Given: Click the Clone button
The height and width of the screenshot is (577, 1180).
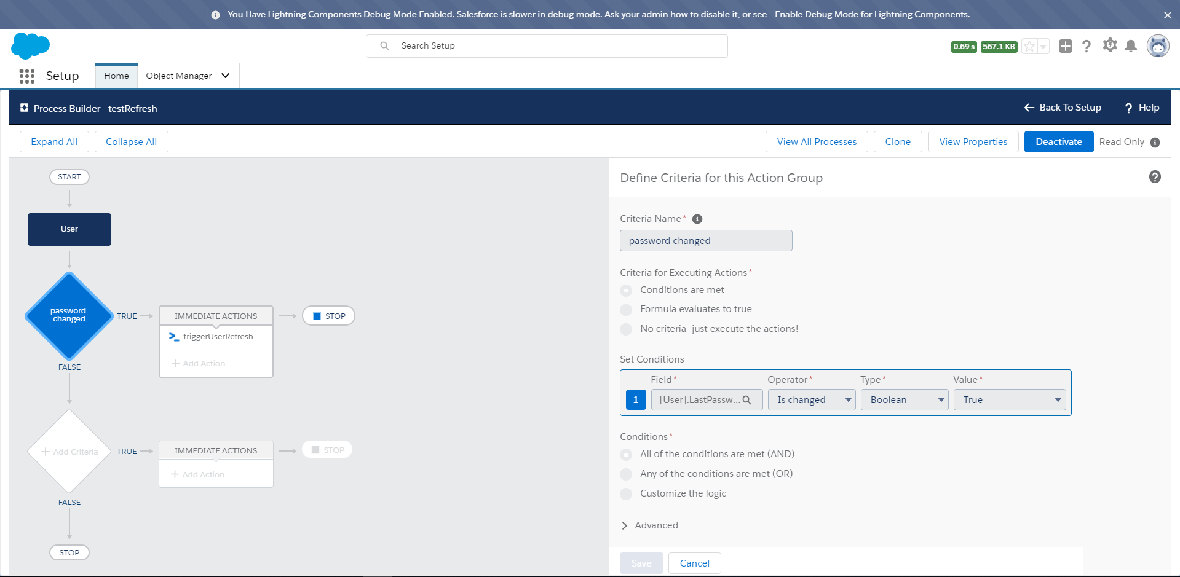Looking at the screenshot, I should (x=898, y=142).
